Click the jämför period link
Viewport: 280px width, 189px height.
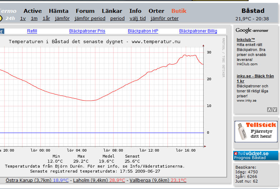90,19
